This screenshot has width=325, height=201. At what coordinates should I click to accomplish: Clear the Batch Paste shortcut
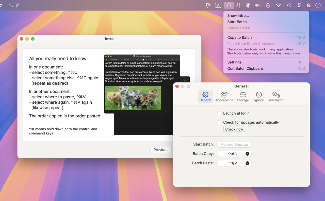pyautogui.click(x=247, y=163)
